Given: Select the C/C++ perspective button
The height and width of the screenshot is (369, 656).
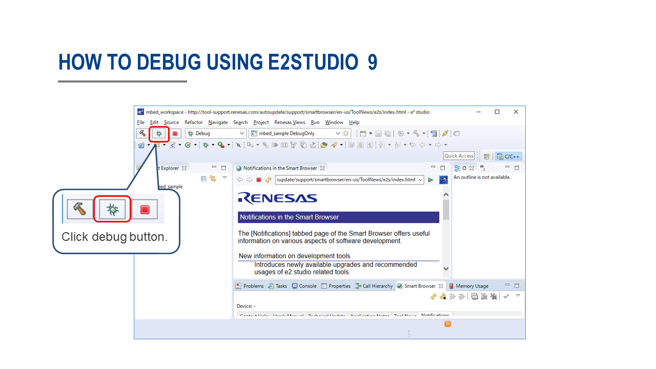Looking at the screenshot, I should (509, 156).
